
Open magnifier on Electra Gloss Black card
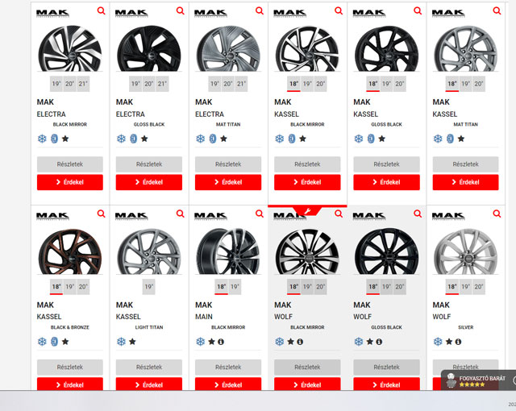coord(181,10)
